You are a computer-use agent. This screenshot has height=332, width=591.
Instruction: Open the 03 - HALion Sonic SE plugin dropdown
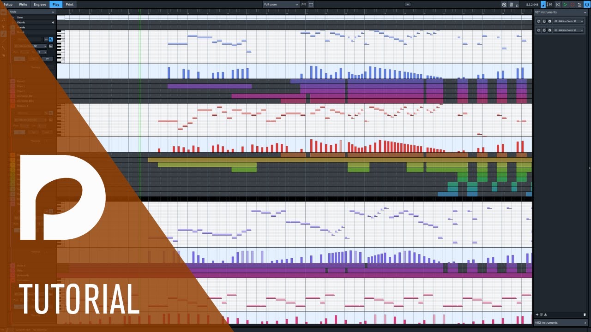[568, 30]
